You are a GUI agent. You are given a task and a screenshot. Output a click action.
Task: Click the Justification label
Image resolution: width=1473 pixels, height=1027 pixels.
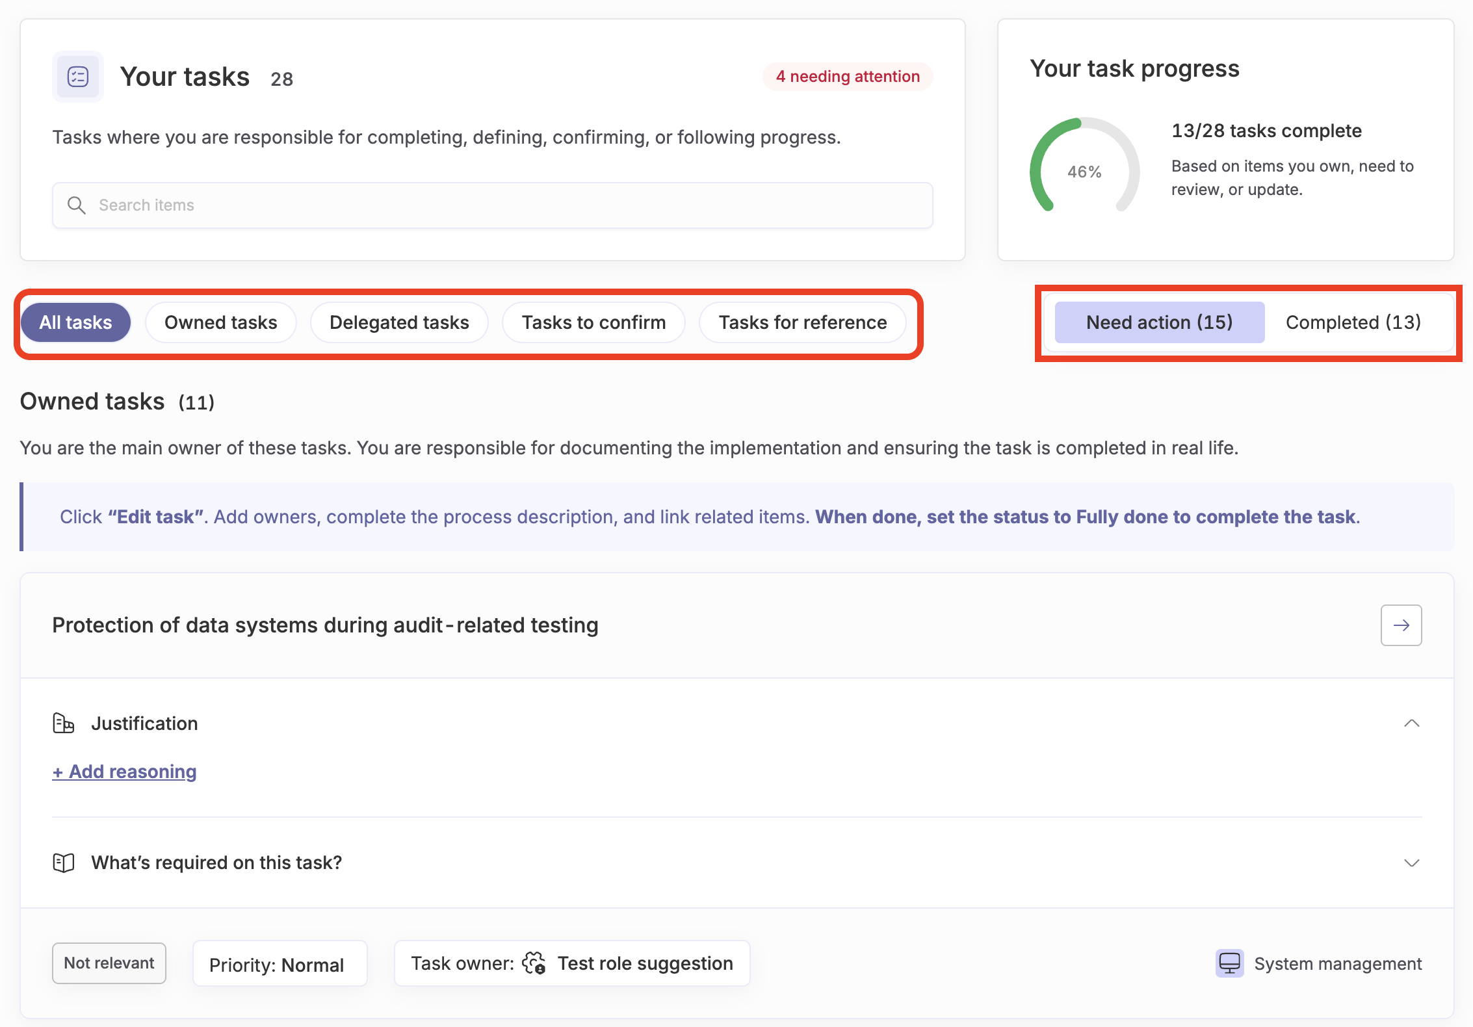click(144, 723)
